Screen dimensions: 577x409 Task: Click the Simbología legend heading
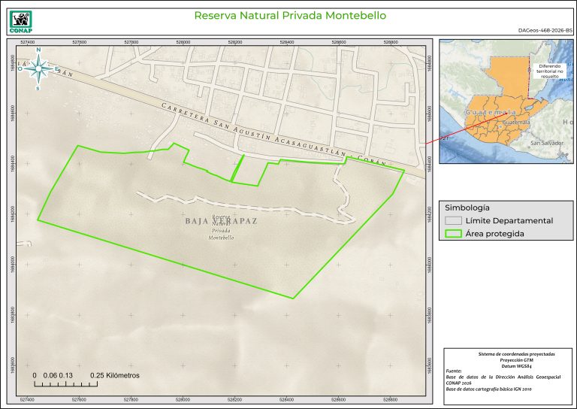coord(467,207)
